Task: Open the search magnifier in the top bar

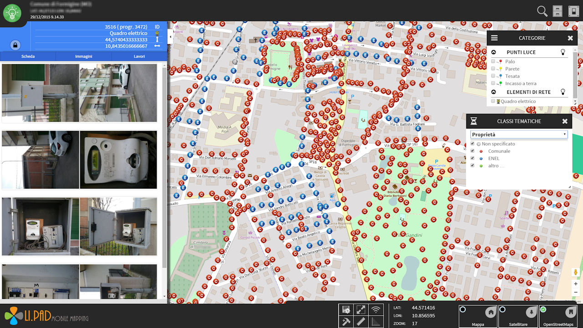Action: click(x=542, y=11)
